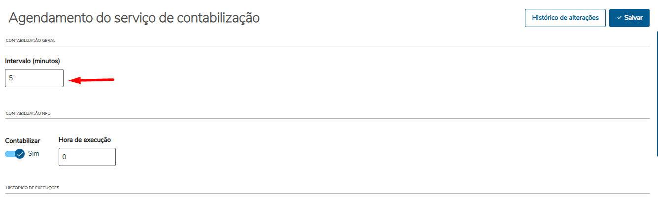
Task: Click the vertical scrollbar on the right
Action: click(657, 94)
